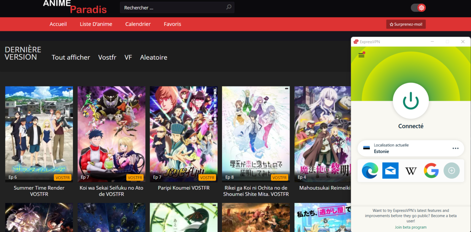
Task: Click Summer Time Render VOSTFR title
Action: (39, 191)
